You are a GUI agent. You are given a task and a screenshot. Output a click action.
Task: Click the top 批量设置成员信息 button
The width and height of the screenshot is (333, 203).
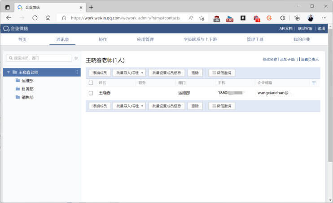166,73
